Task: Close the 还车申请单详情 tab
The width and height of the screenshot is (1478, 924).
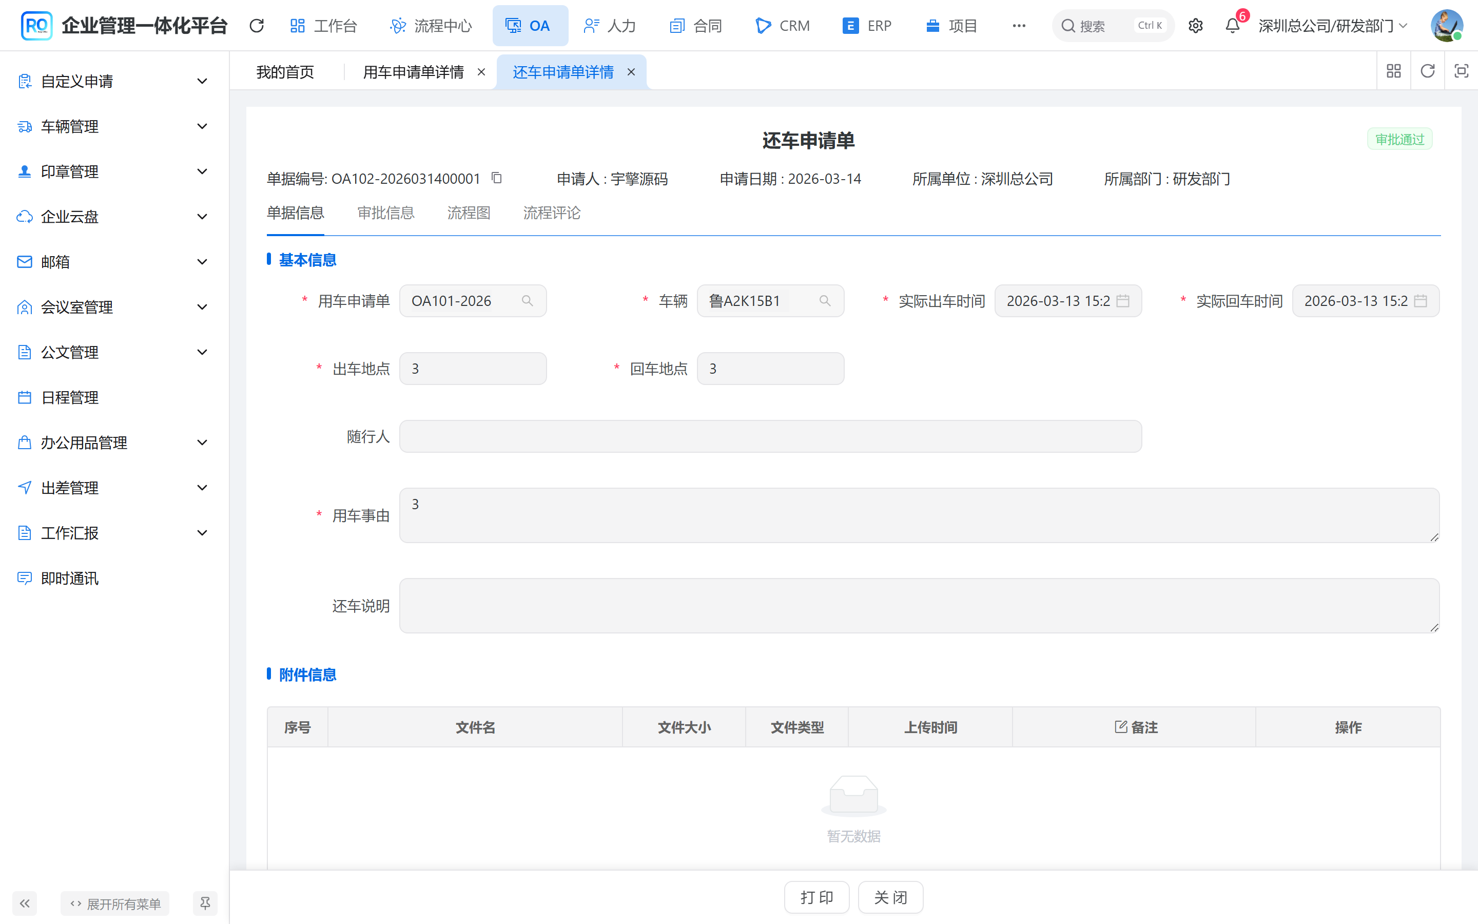Action: coord(631,72)
